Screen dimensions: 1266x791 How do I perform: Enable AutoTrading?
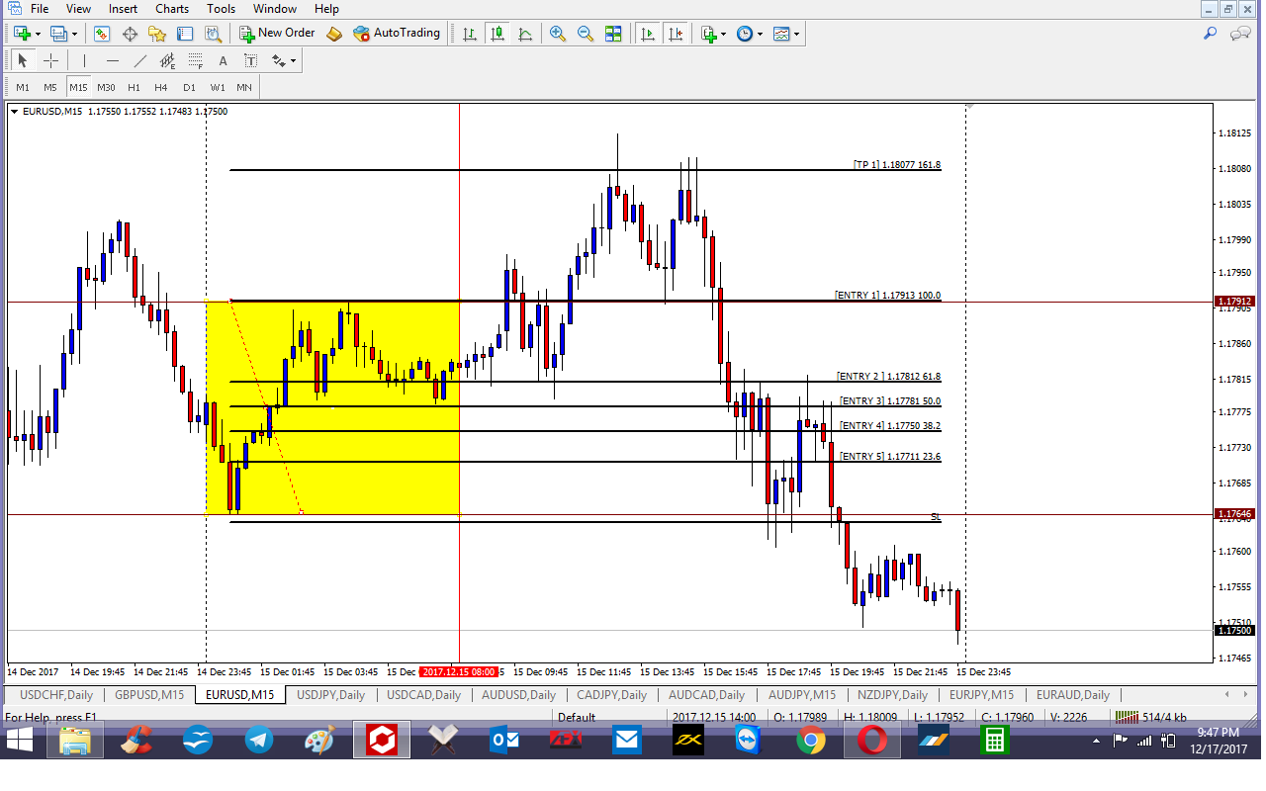tap(397, 34)
